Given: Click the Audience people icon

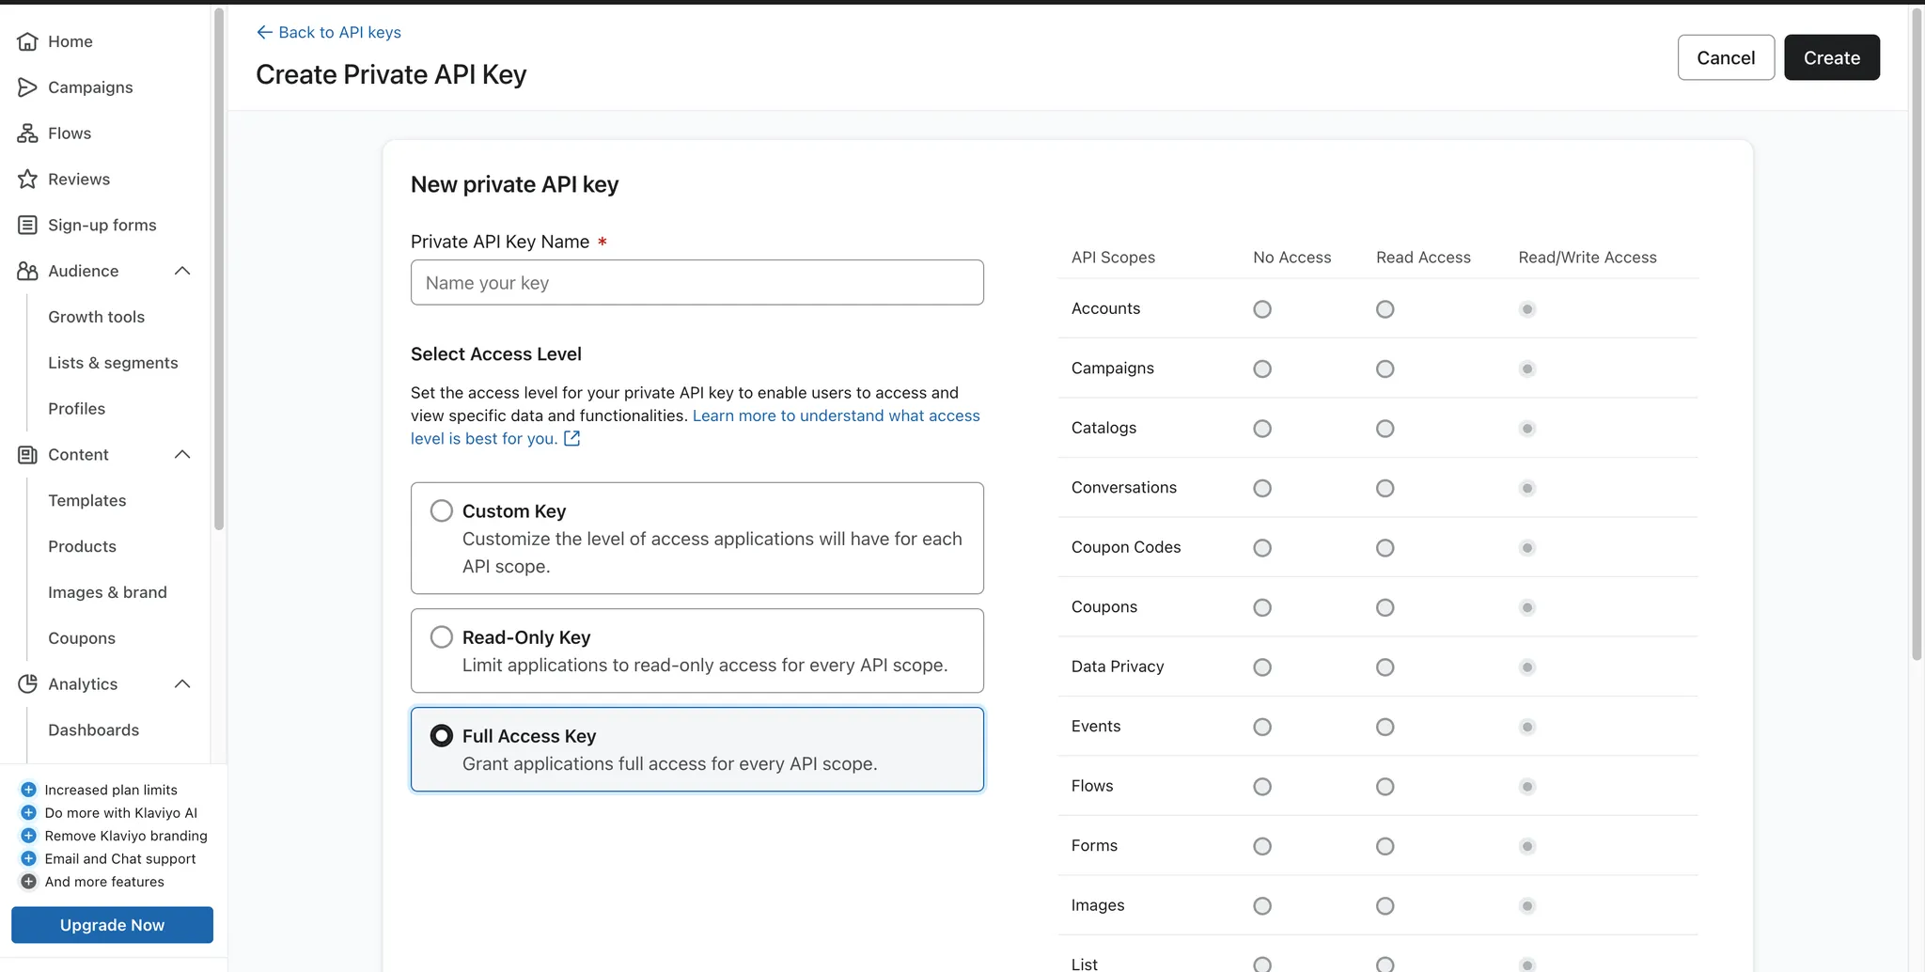Looking at the screenshot, I should click(27, 272).
